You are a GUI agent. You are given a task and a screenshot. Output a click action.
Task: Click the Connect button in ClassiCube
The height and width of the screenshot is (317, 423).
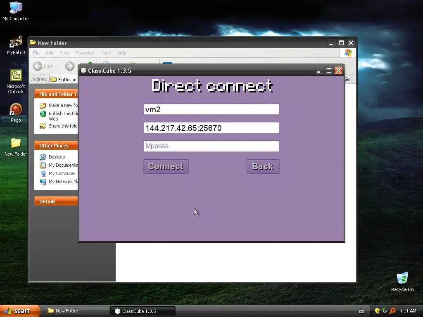click(x=166, y=166)
